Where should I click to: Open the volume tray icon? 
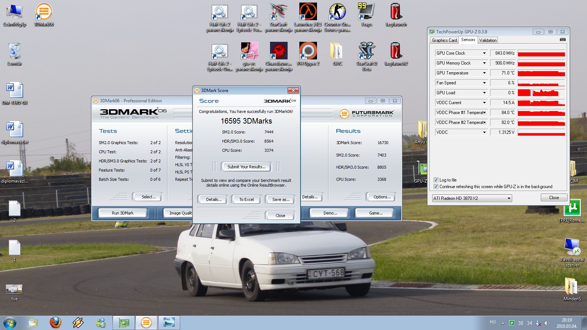point(547,323)
